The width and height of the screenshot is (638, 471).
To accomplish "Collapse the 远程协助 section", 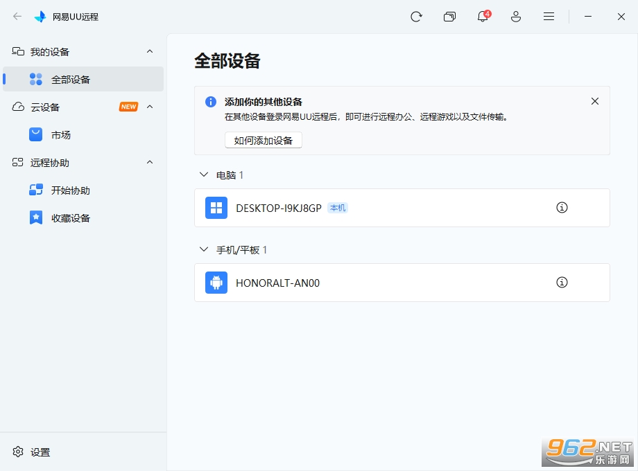I will [150, 162].
